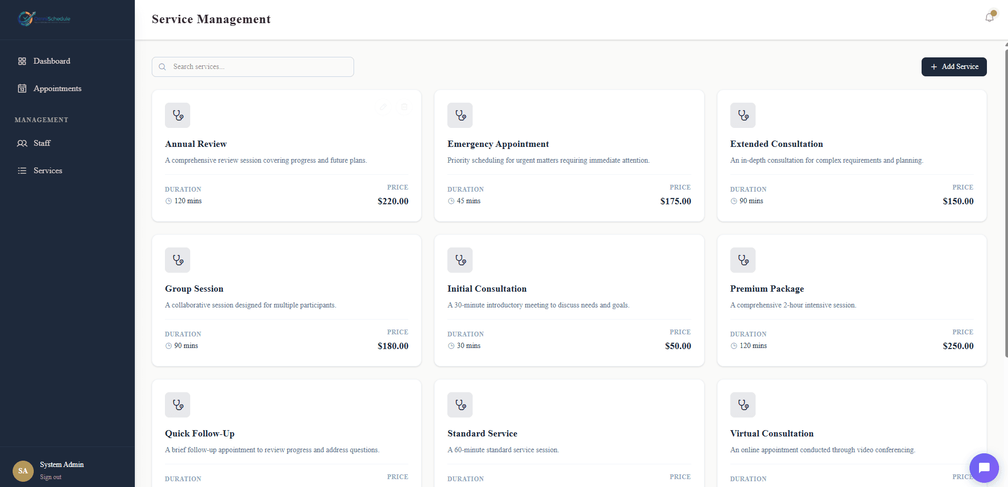Open the Group Session service card
1008x487 pixels.
click(x=287, y=301)
